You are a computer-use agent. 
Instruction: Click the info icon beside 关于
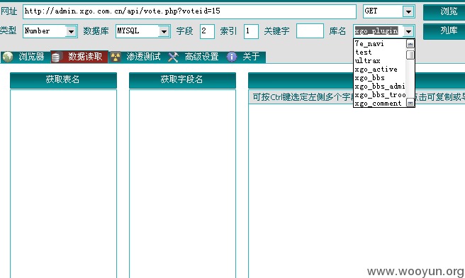click(232, 57)
